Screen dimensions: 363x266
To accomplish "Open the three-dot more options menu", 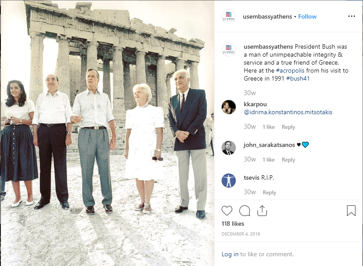I will 351,16.
